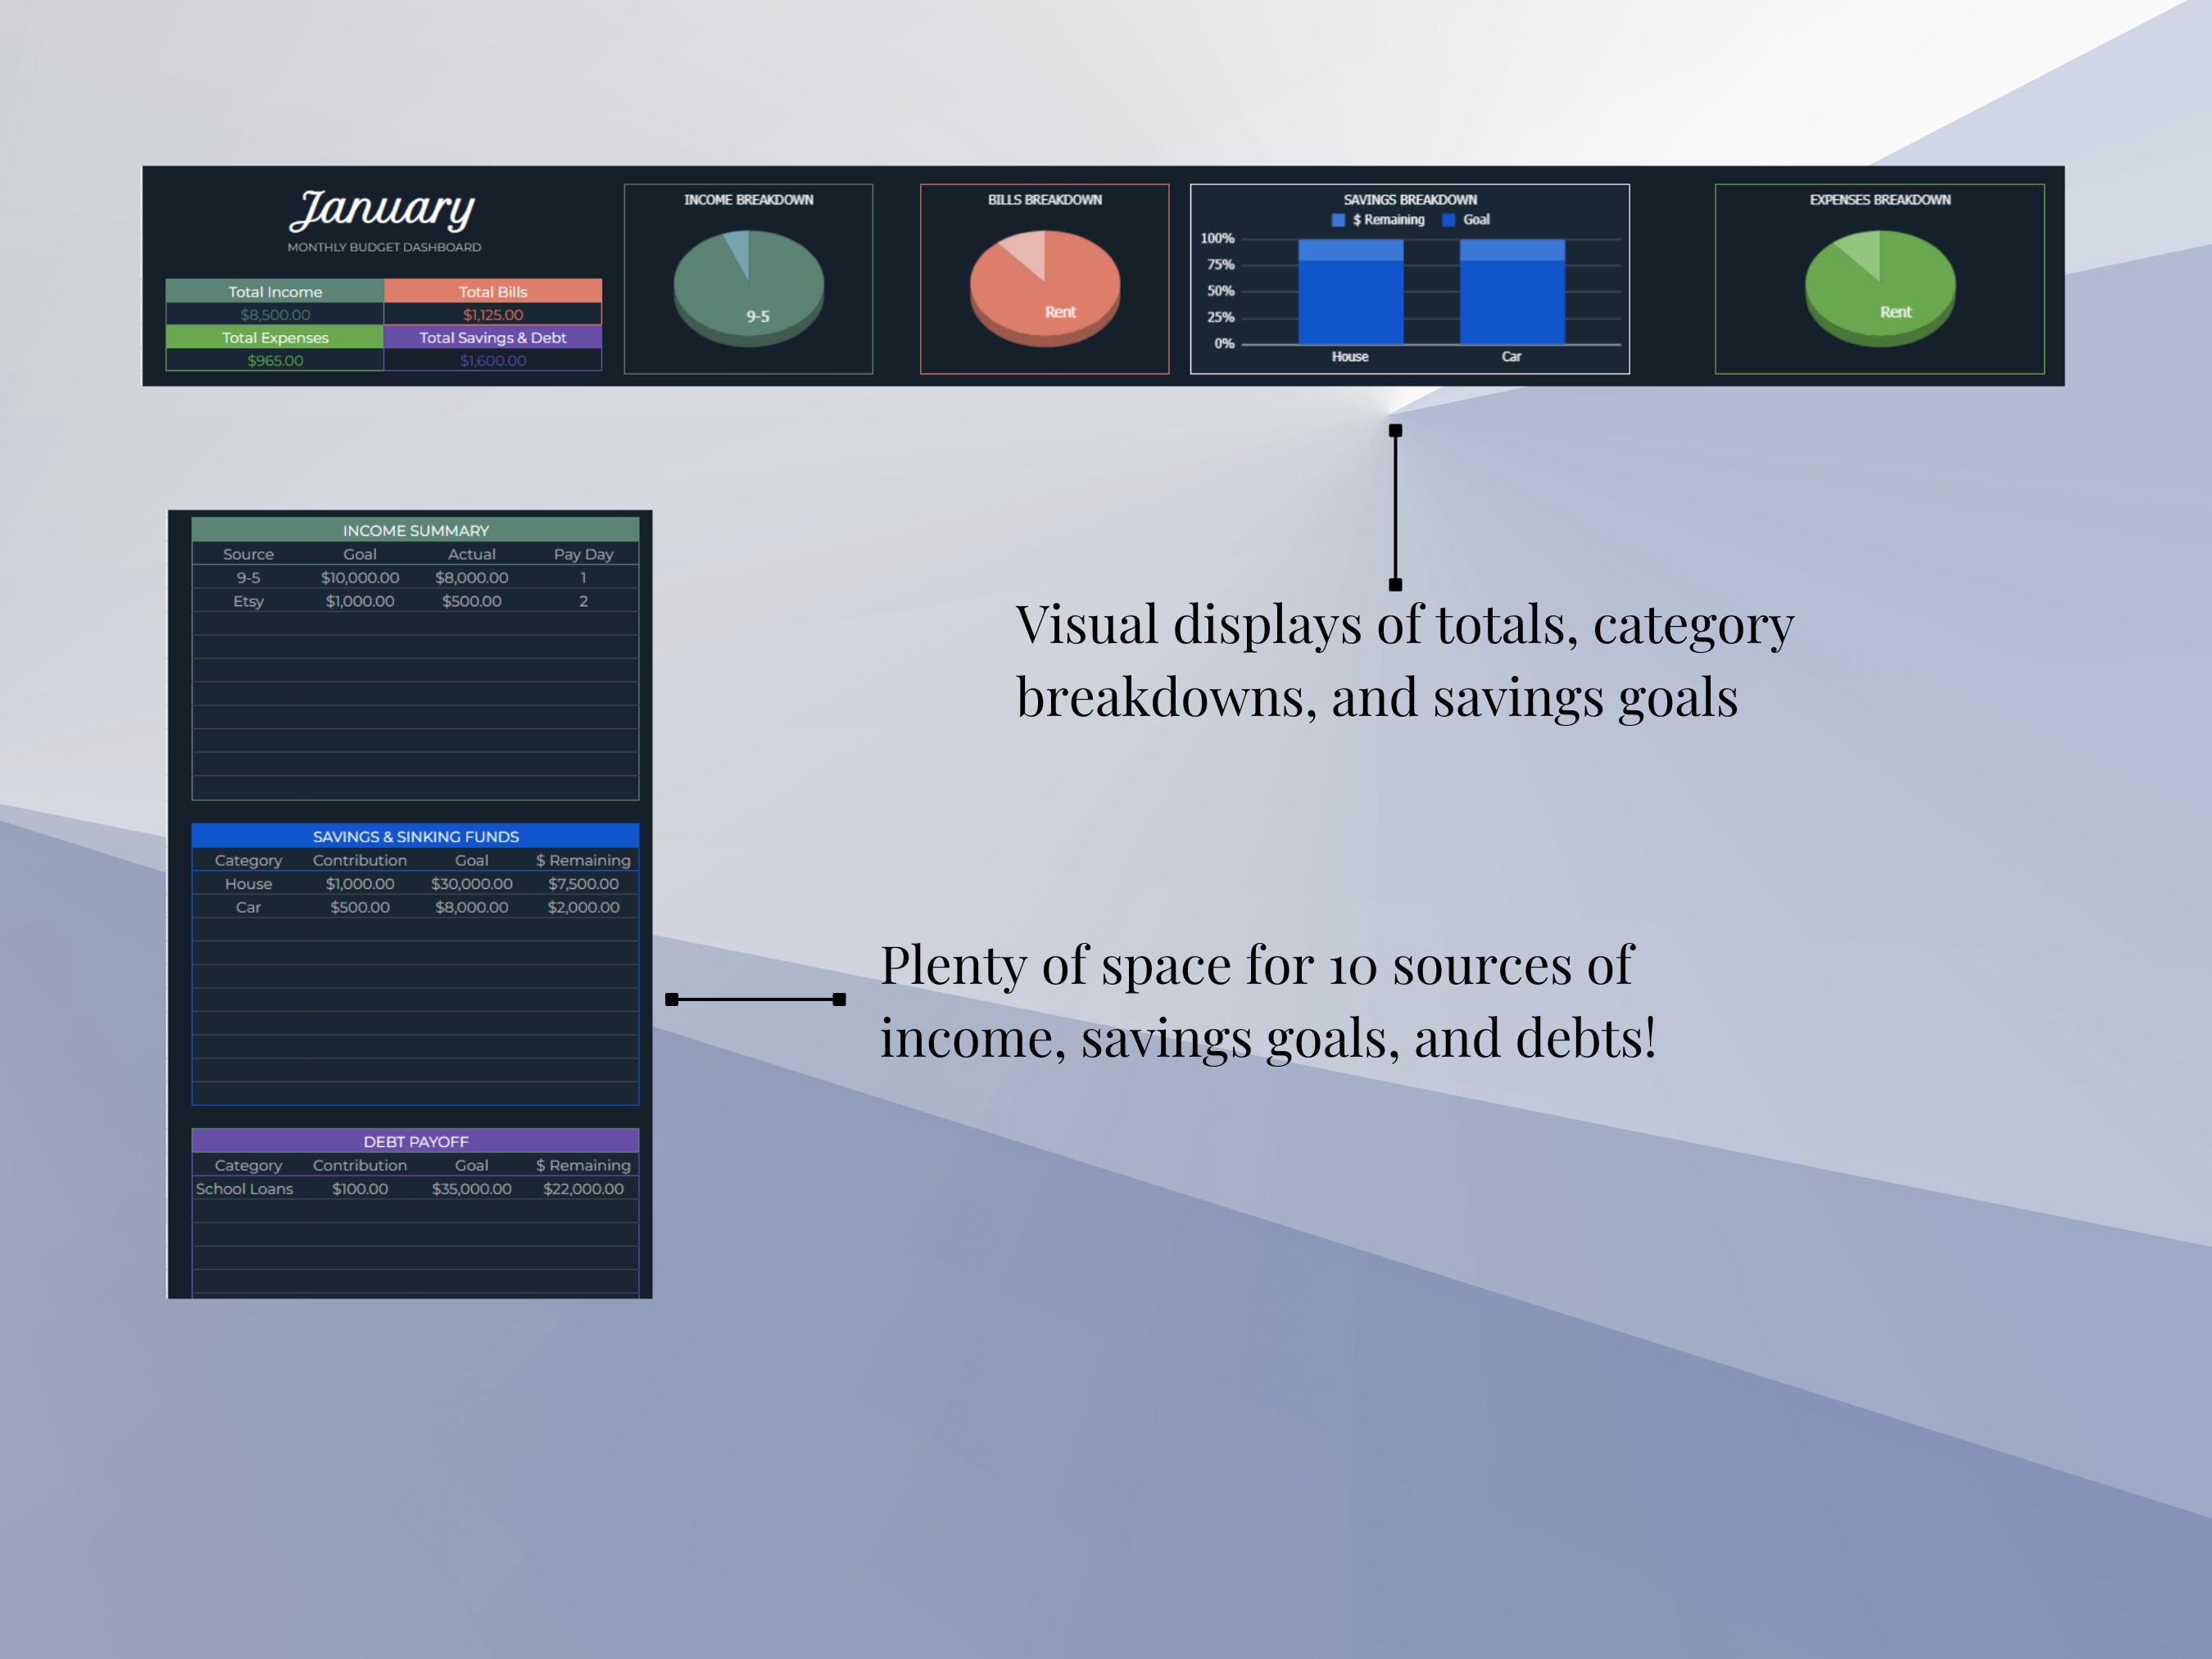Select the Total Bills amount cell
This screenshot has height=1659, width=2212.
tap(493, 314)
